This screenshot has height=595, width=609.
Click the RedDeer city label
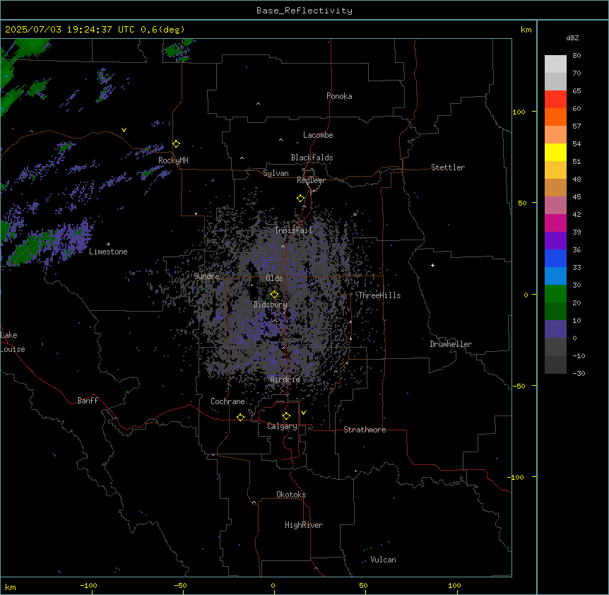312,180
